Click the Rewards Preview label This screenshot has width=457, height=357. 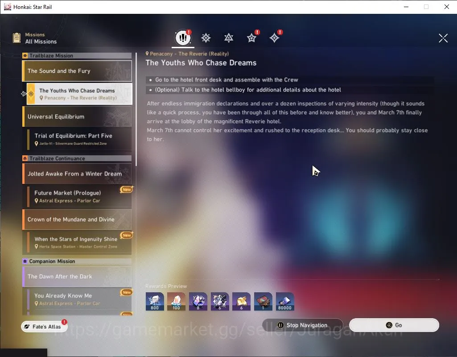click(166, 286)
